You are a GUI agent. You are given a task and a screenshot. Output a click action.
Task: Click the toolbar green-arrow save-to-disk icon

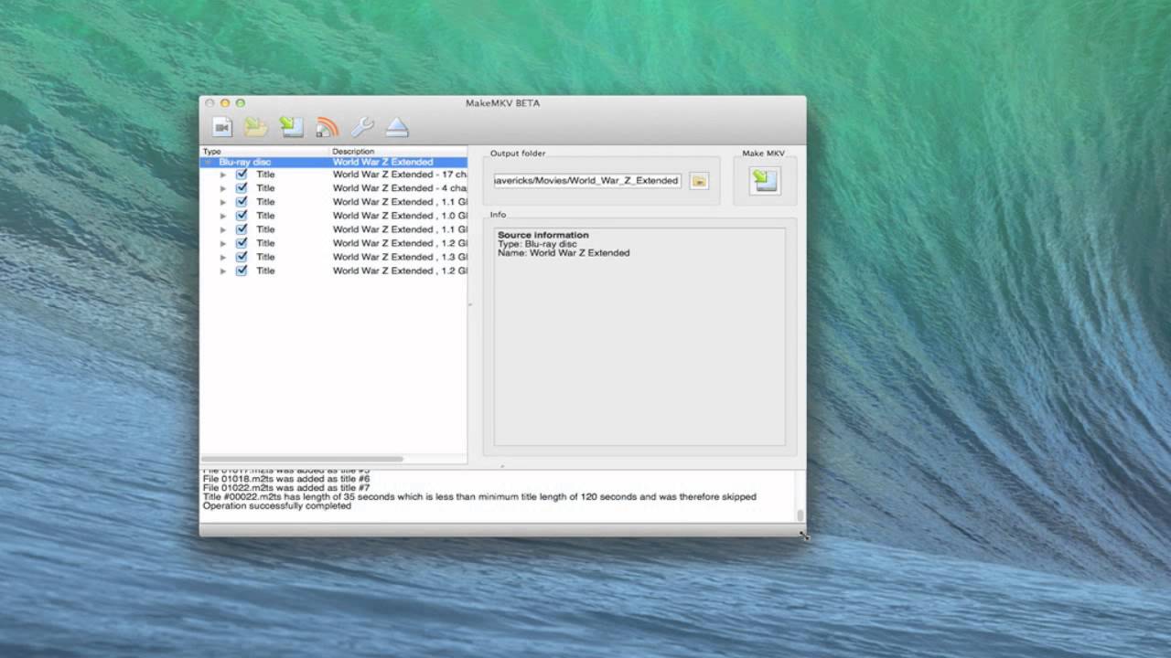(291, 127)
